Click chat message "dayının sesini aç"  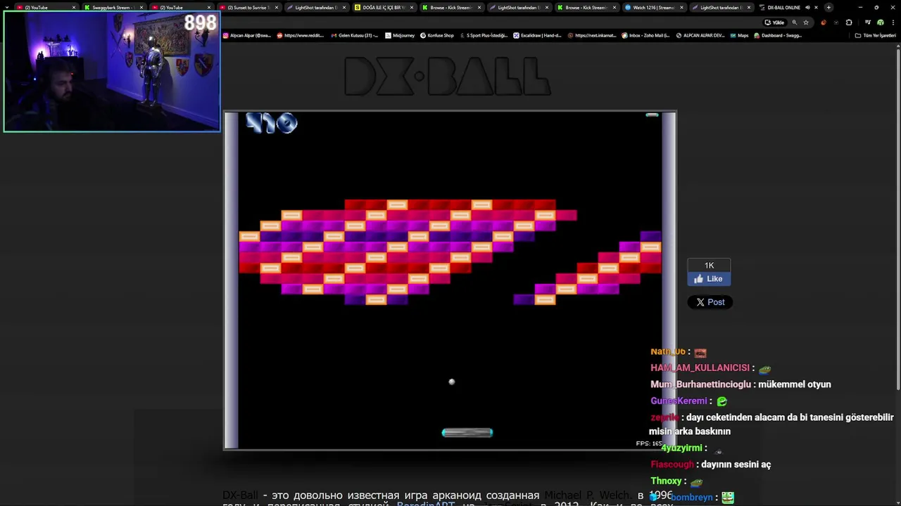[736, 465]
